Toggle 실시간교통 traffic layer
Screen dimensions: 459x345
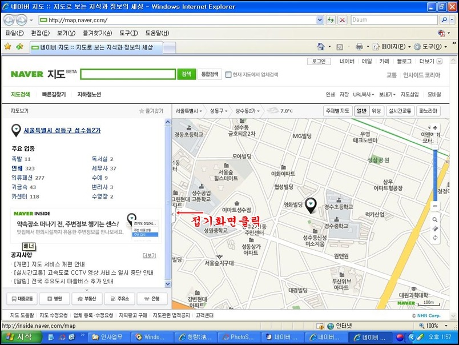[400, 111]
